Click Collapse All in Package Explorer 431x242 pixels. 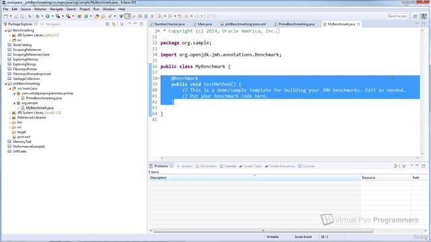[108, 24]
